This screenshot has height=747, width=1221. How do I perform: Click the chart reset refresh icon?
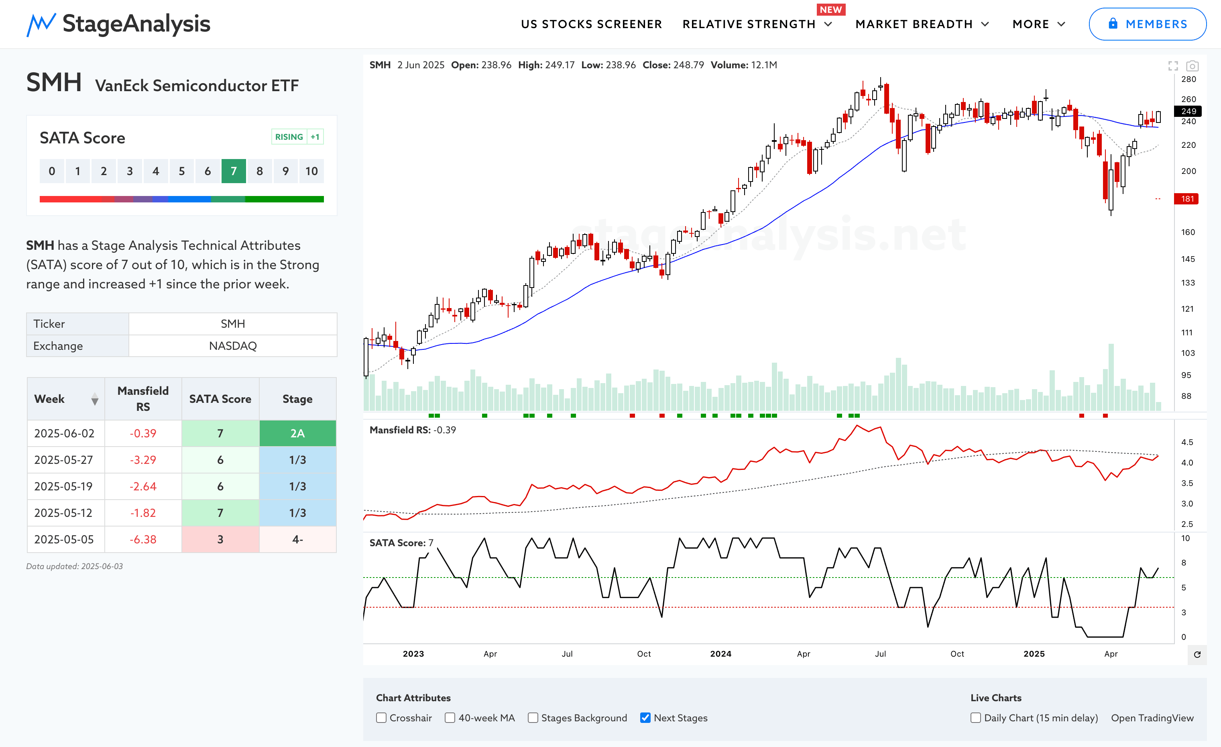(1197, 654)
